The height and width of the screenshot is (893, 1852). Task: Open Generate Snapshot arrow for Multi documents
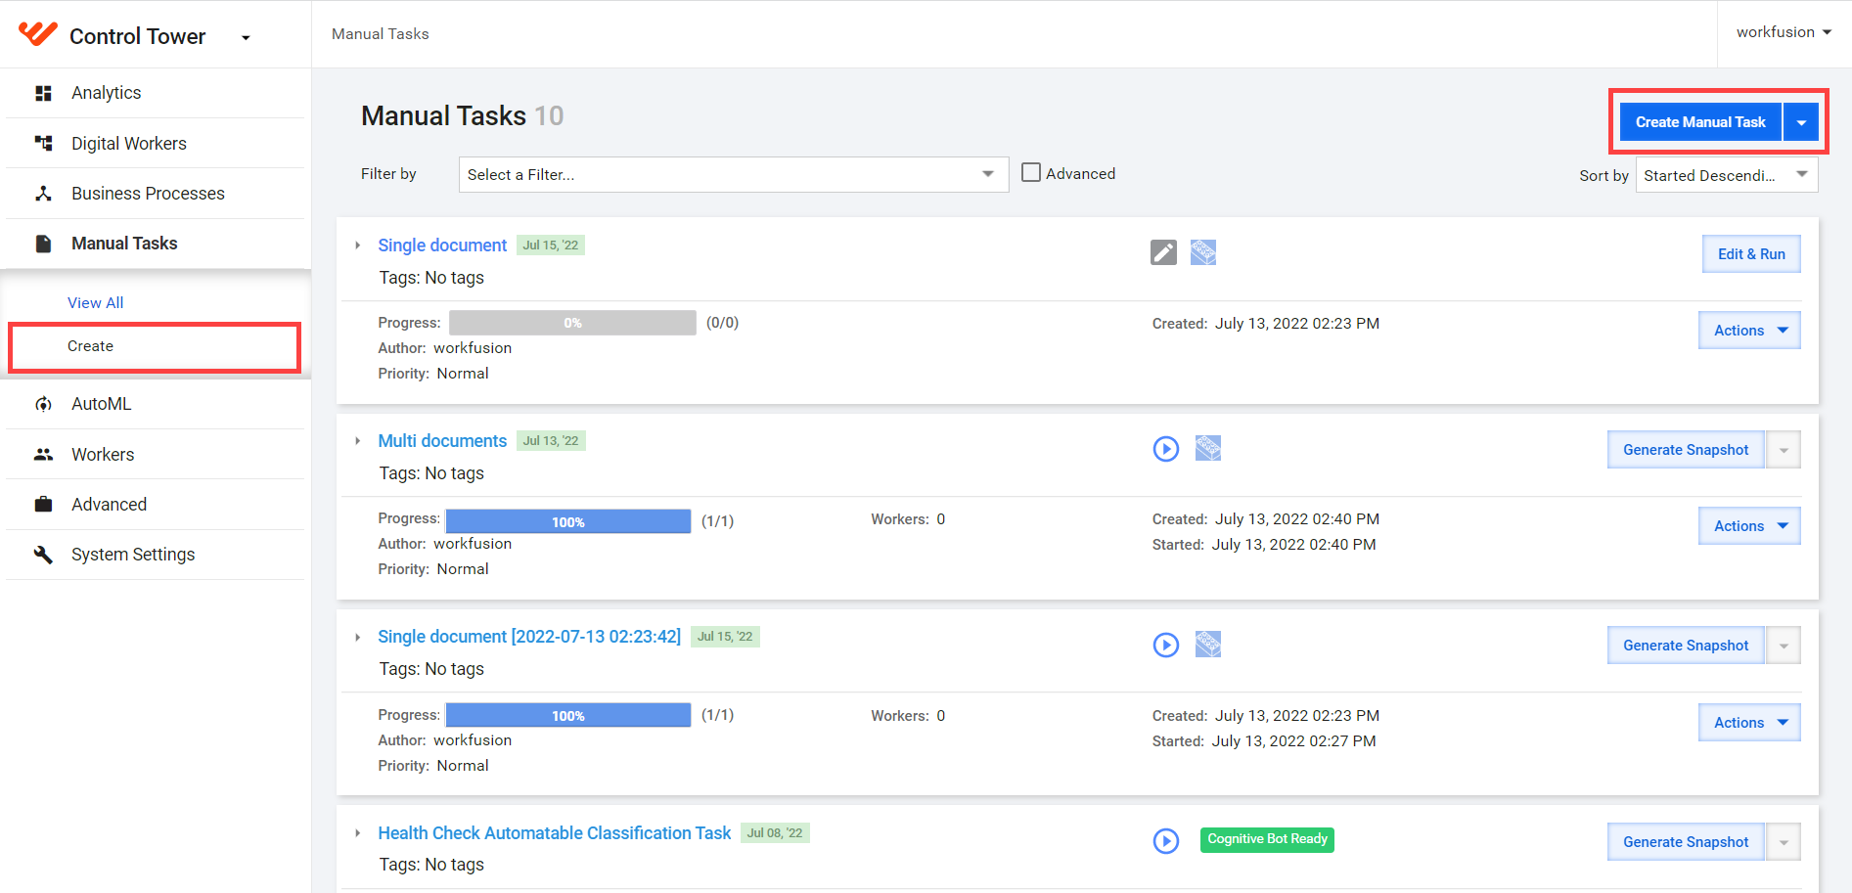[x=1784, y=450]
